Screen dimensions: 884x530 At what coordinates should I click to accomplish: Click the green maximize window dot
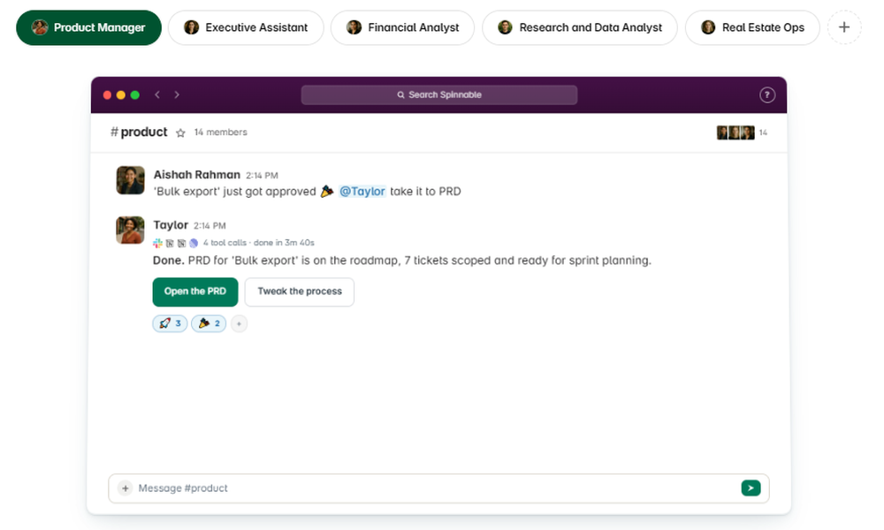pyautogui.click(x=134, y=95)
